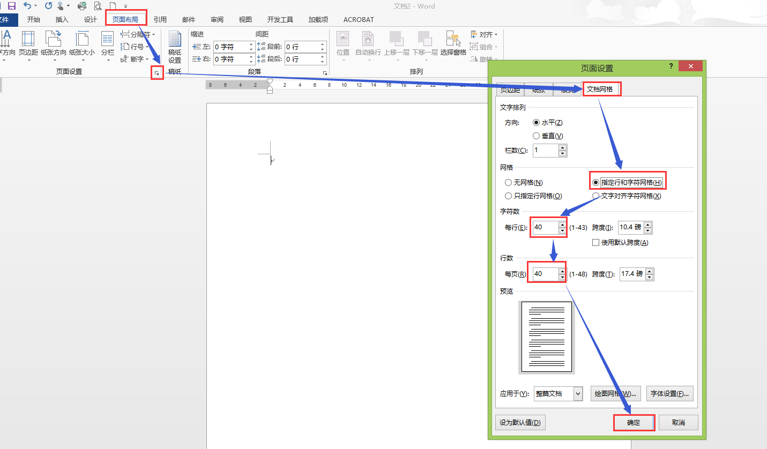Click the 稿纸设置 manuscript paper icon
Screen dimensions: 767x449
175,47
